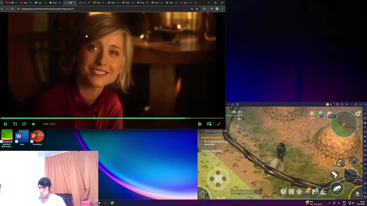Select the Word desktop shortcut

tap(22, 138)
